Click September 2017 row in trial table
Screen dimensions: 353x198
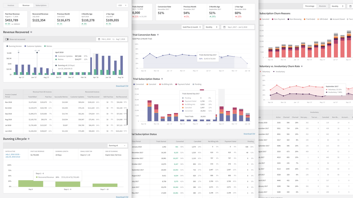click(194, 170)
